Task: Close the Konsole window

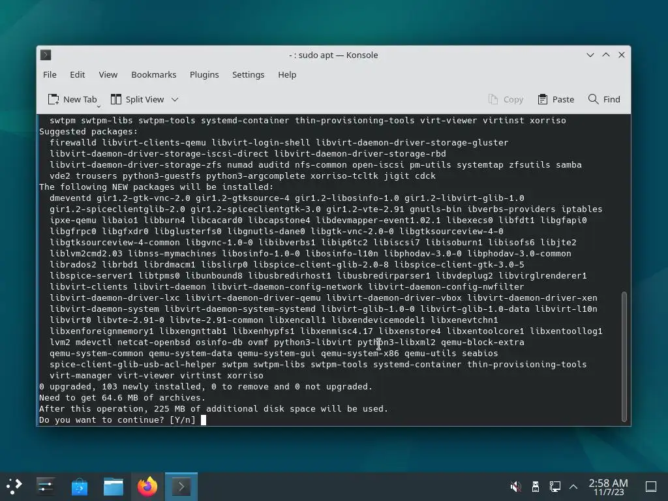Action: click(622, 55)
